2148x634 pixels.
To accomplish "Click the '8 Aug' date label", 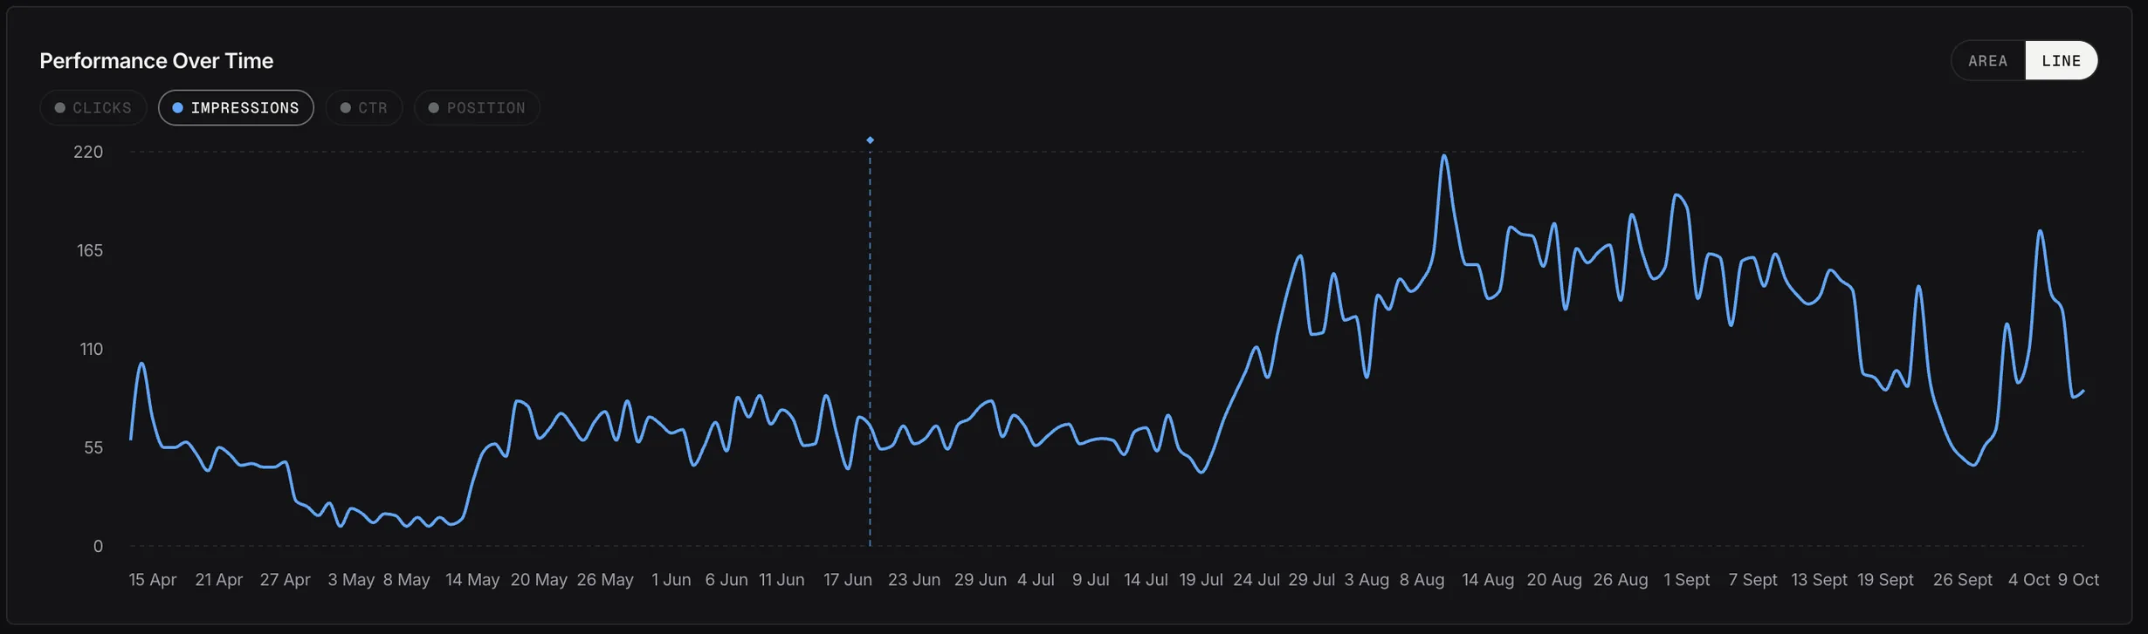I will (x=1422, y=580).
